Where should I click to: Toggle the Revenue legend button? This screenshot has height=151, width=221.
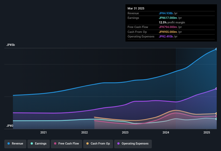(15, 144)
